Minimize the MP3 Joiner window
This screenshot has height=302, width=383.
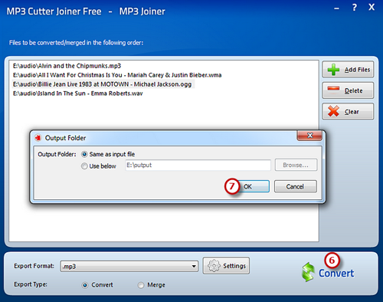(337, 8)
